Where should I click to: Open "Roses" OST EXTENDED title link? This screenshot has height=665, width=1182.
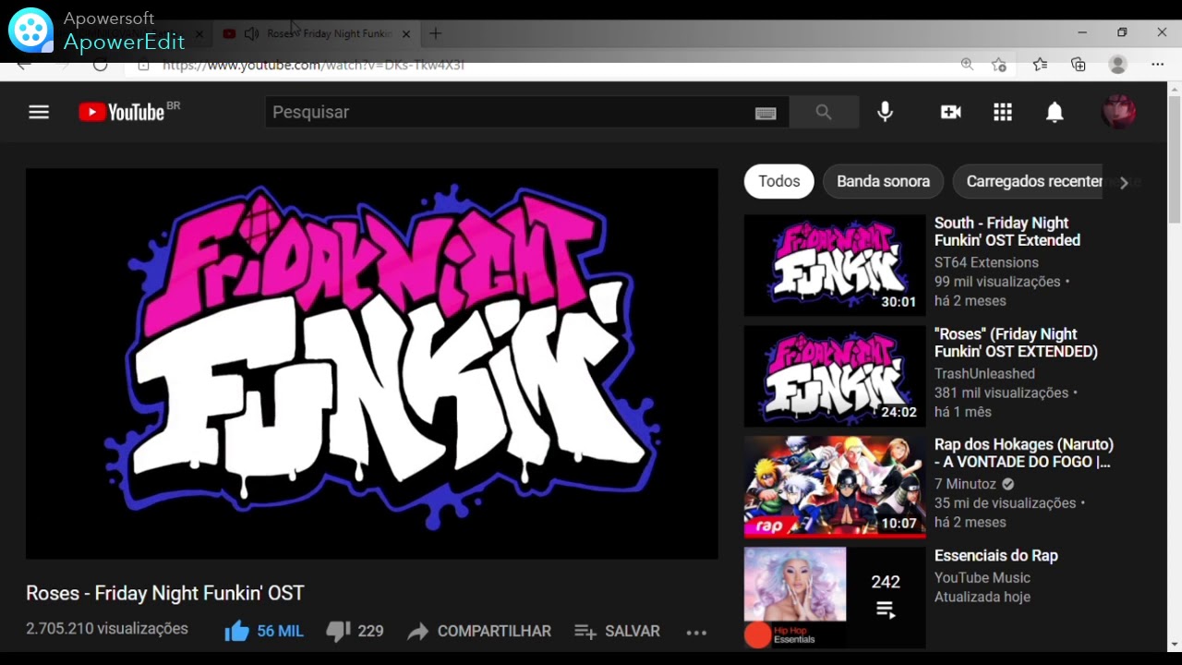pos(1016,343)
